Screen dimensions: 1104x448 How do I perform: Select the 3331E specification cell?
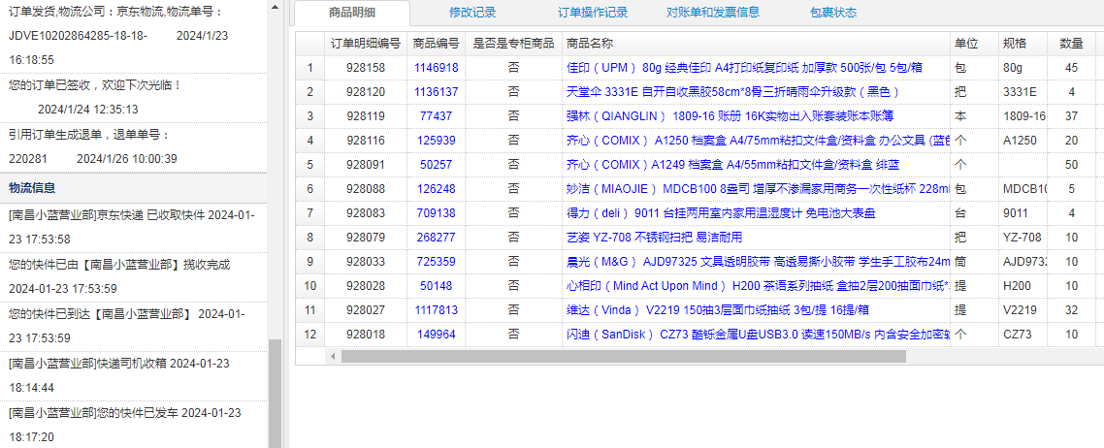1023,92
